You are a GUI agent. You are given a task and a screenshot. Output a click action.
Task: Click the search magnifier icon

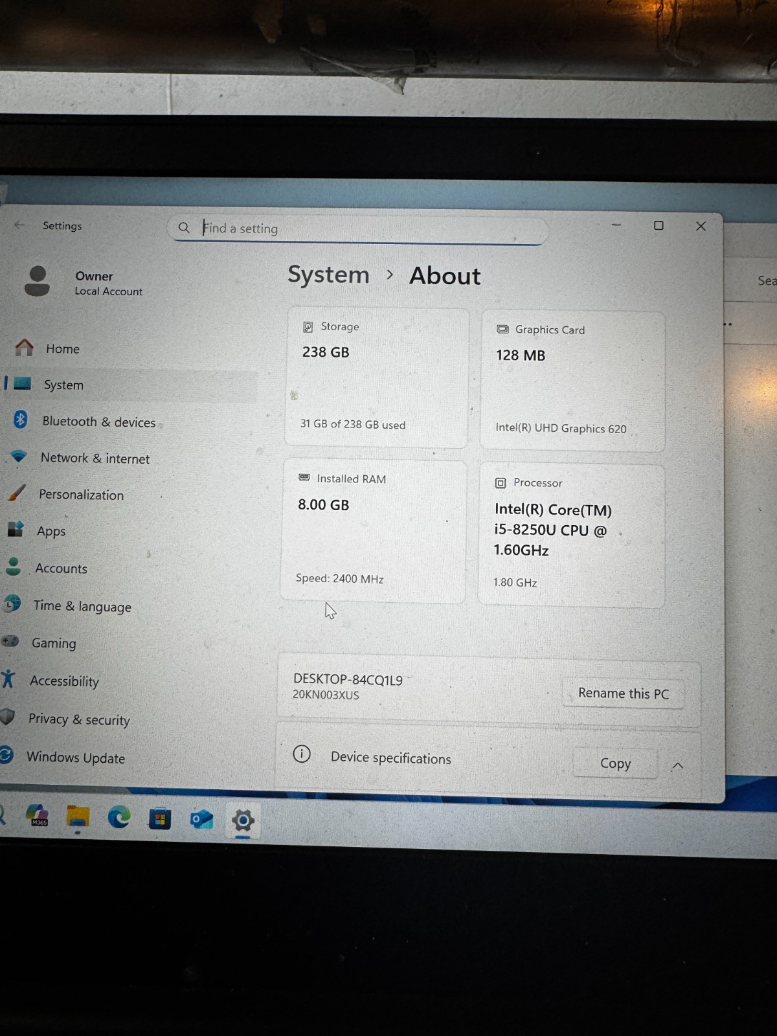(184, 228)
